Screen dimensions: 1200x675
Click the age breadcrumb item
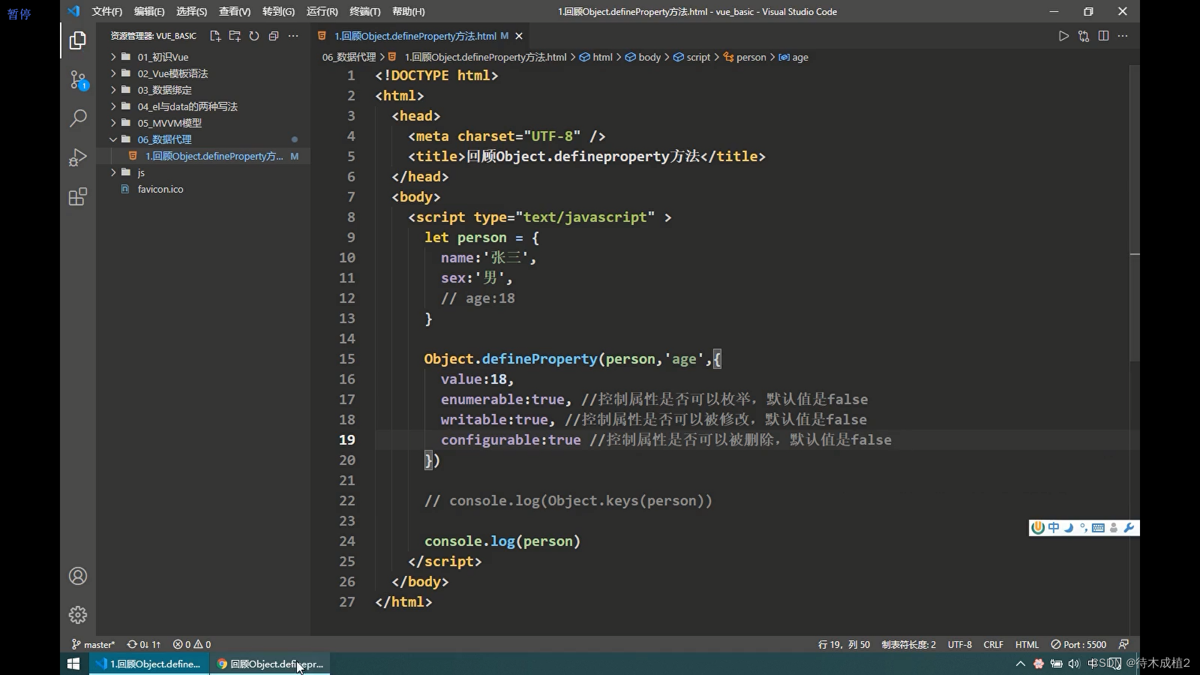pos(793,57)
